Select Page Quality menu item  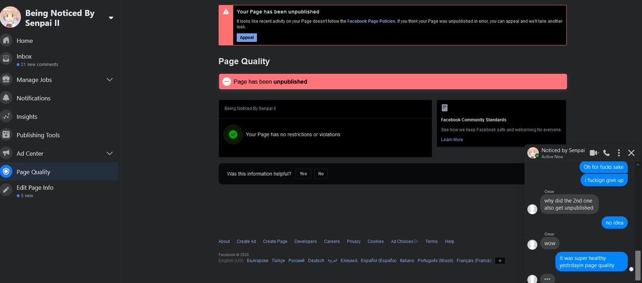point(59,172)
